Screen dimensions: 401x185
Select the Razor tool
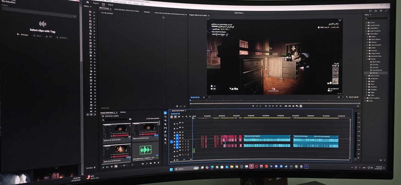(165, 124)
